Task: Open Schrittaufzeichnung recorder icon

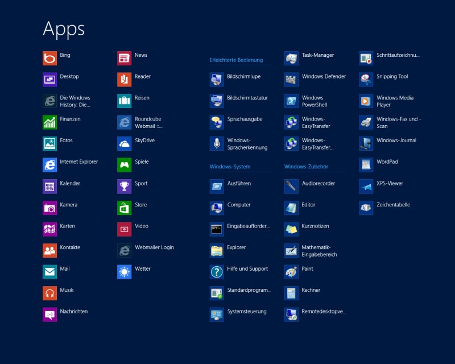Action: (366, 59)
